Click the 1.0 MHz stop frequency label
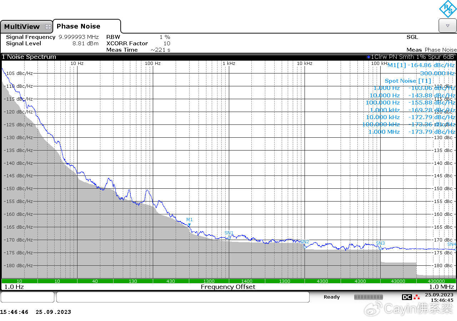Screen dimensions: 457x321 441,287
